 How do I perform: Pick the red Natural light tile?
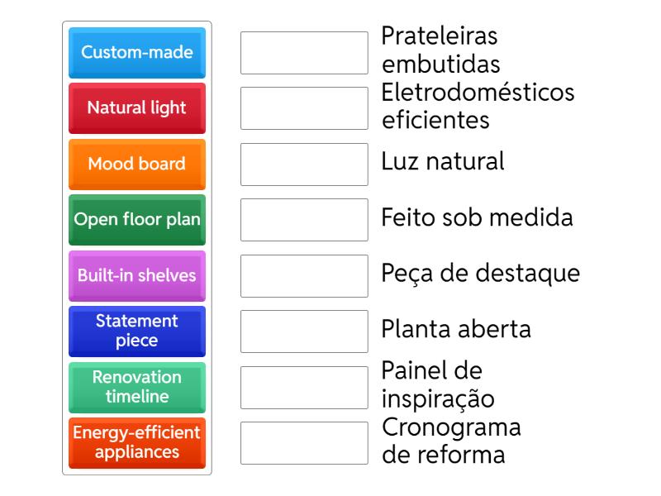[137, 108]
